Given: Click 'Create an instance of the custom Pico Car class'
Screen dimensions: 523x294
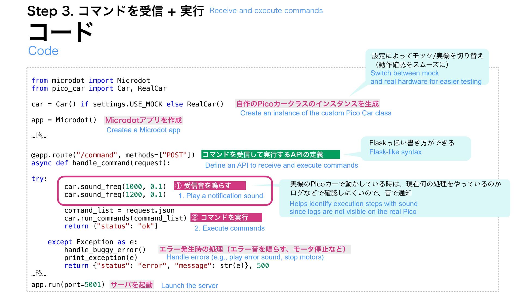Looking at the screenshot, I should coord(315,113).
